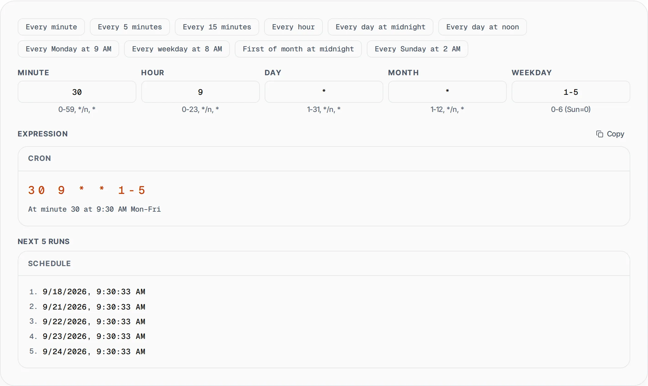This screenshot has height=386, width=648.
Task: Select second run 9/21/2026, 9:30:33 AM
Action: [94, 307]
